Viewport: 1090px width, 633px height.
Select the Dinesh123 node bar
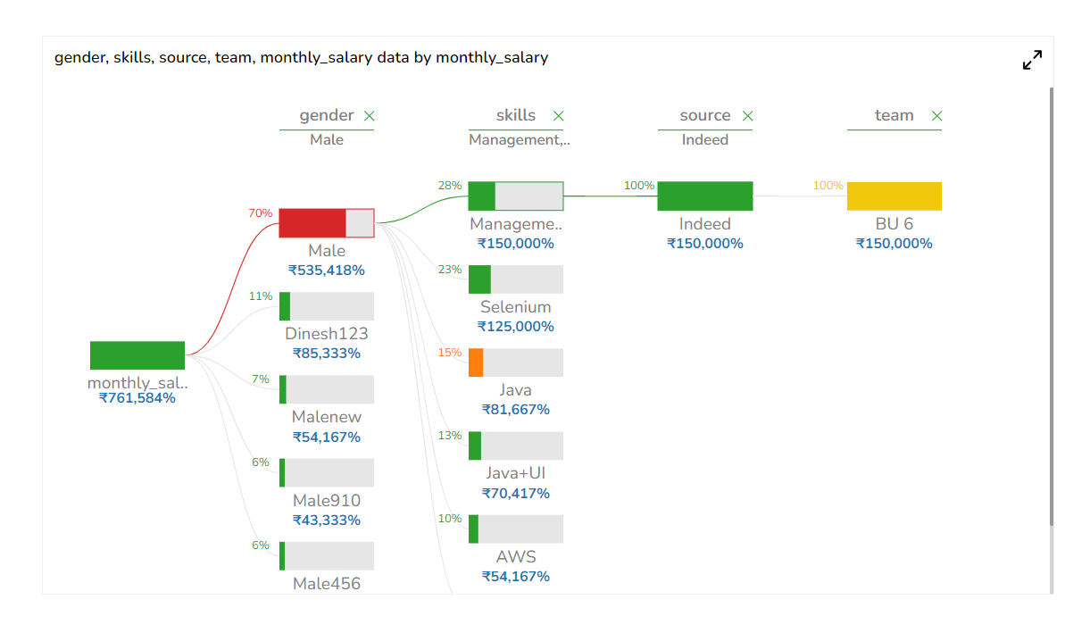coord(326,306)
